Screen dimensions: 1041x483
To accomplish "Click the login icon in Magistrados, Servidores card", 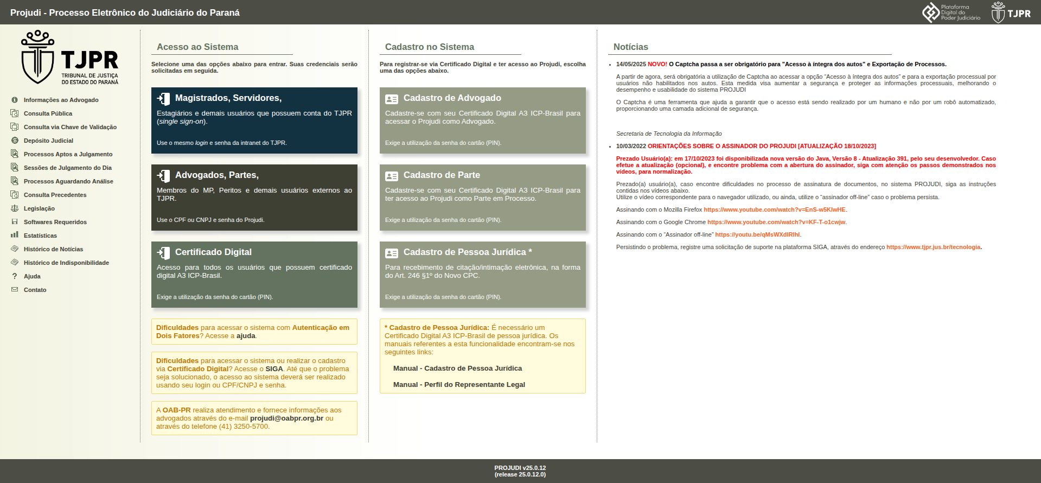I will click(163, 98).
